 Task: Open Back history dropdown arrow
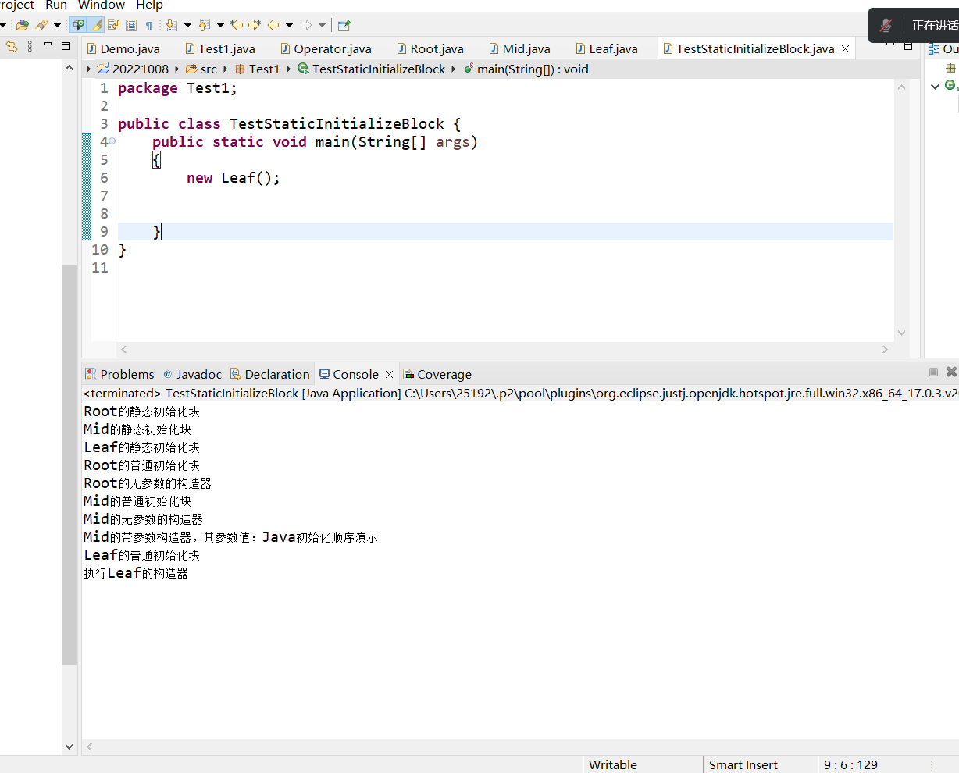click(x=289, y=26)
